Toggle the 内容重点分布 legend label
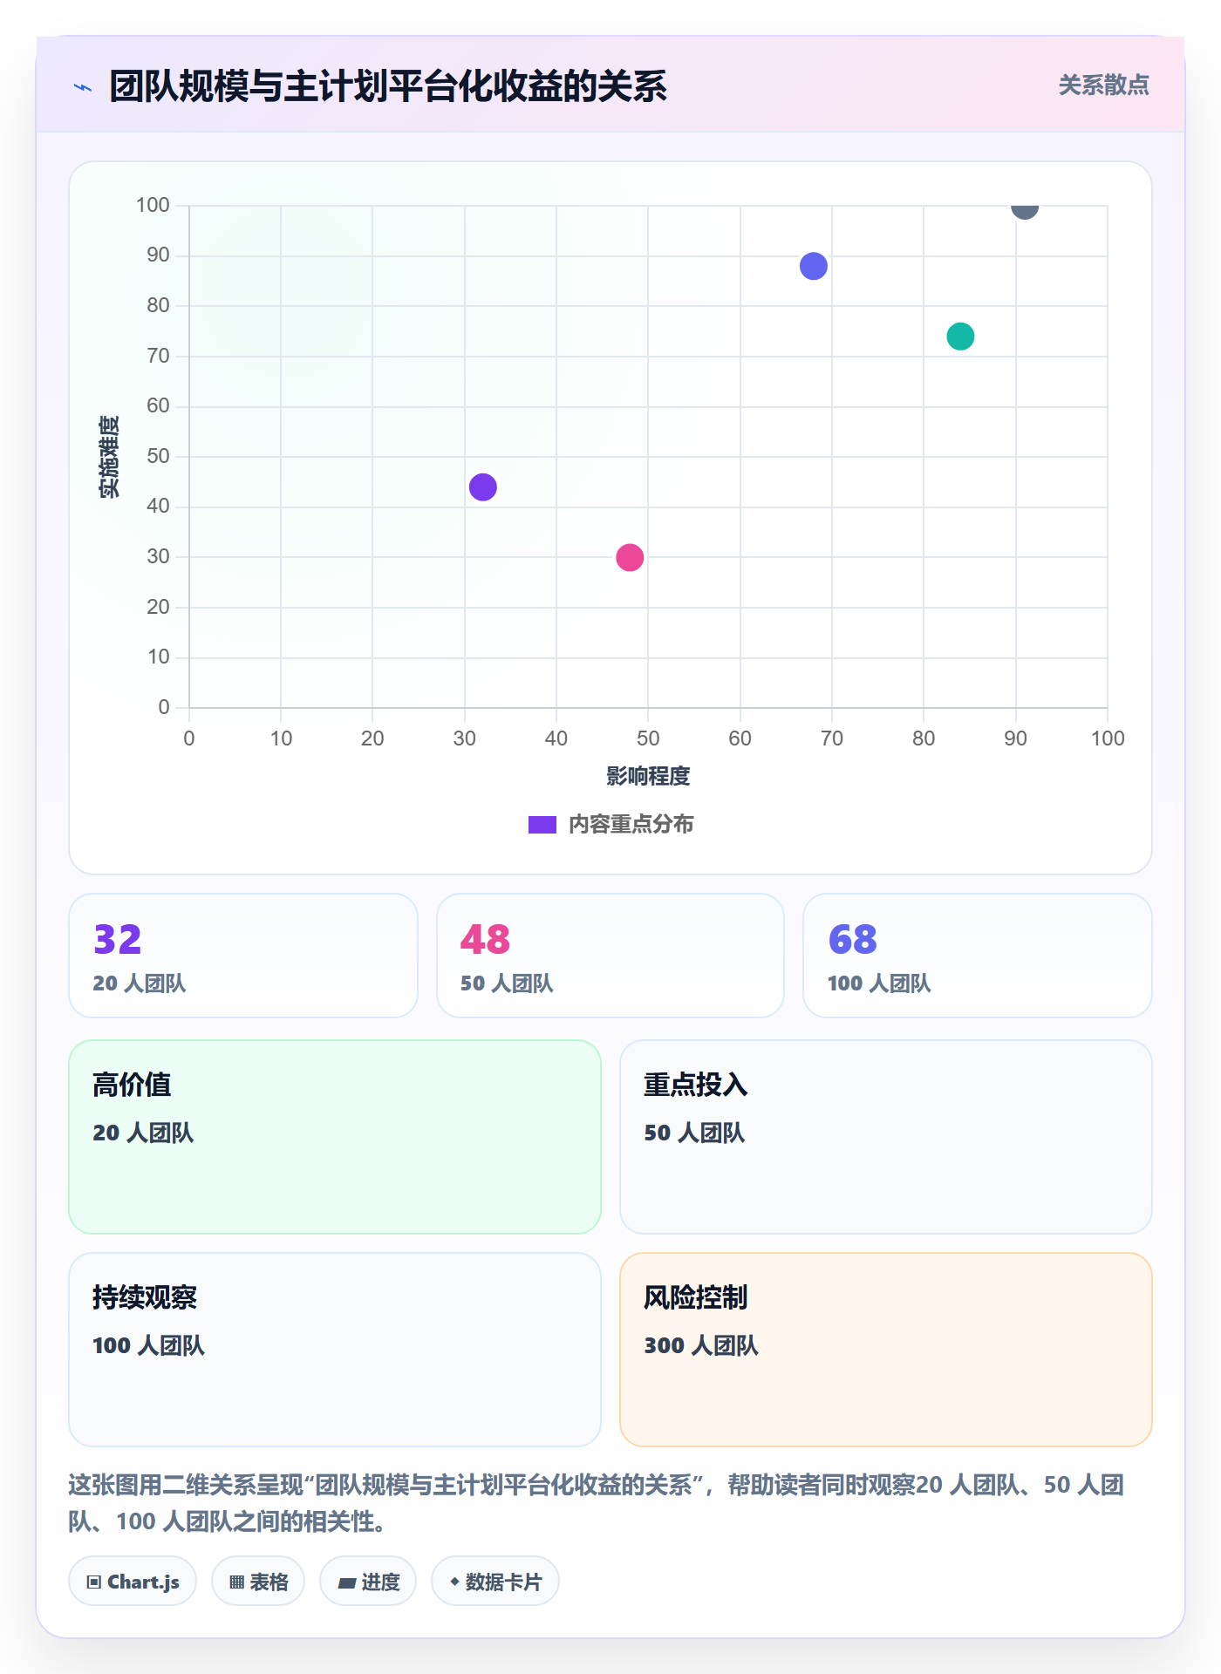This screenshot has width=1221, height=1674. (631, 825)
